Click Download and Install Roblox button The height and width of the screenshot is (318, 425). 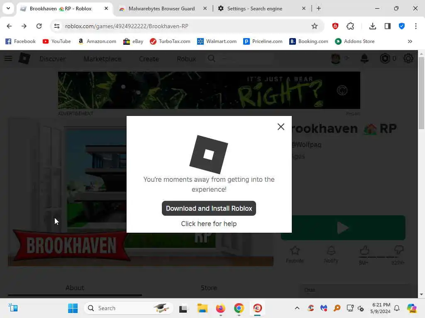click(x=209, y=208)
